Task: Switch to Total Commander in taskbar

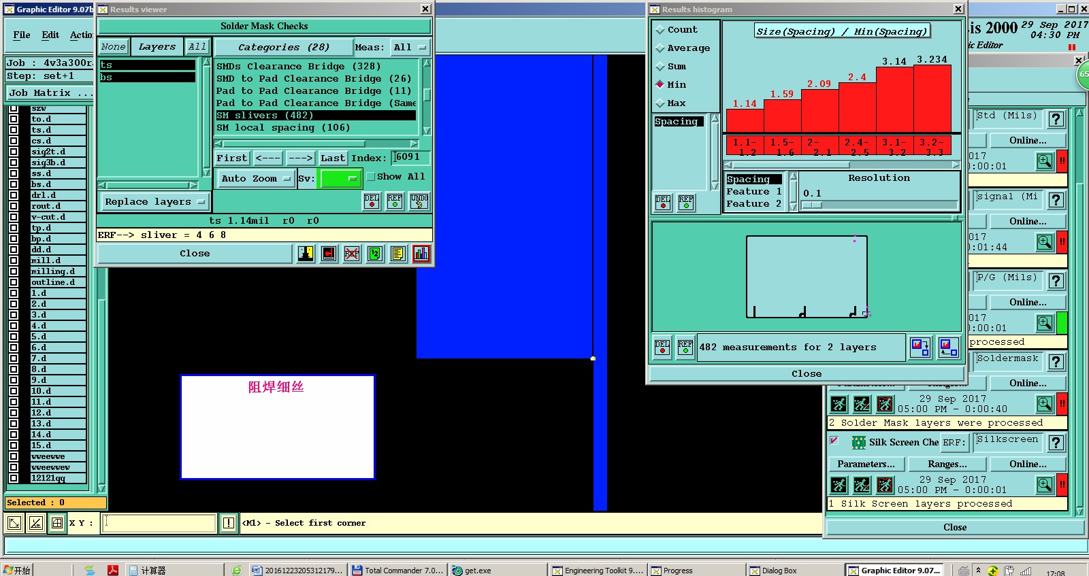Action: tap(397, 570)
